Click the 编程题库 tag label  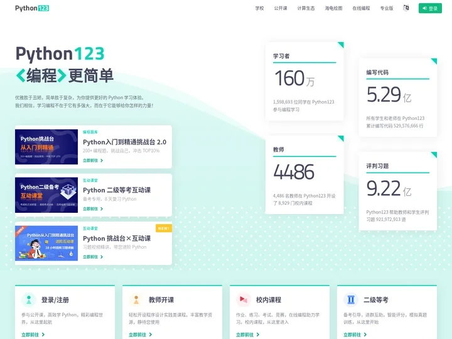click(90, 132)
